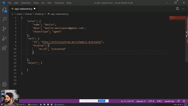188x106 pixels.
Task: Click the Stop sharing button
Action: click(x=102, y=101)
